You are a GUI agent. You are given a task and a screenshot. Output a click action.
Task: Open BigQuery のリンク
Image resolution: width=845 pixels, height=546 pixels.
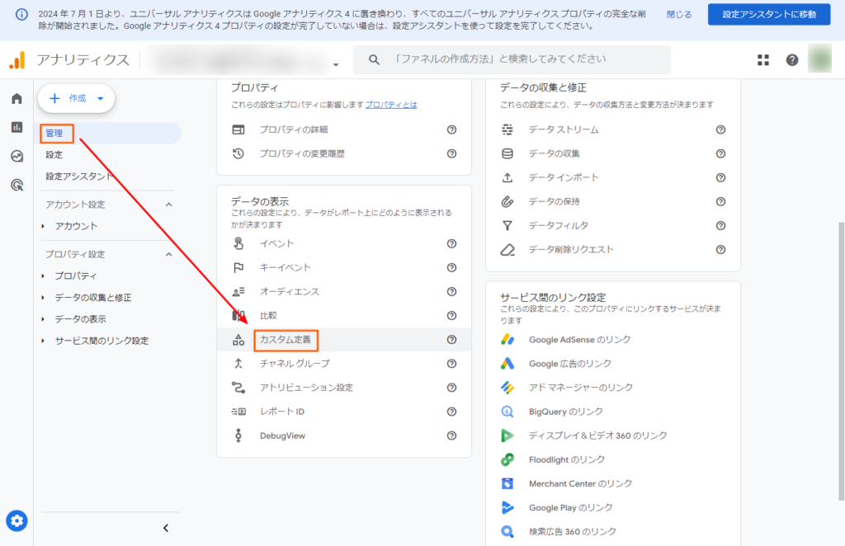click(565, 412)
